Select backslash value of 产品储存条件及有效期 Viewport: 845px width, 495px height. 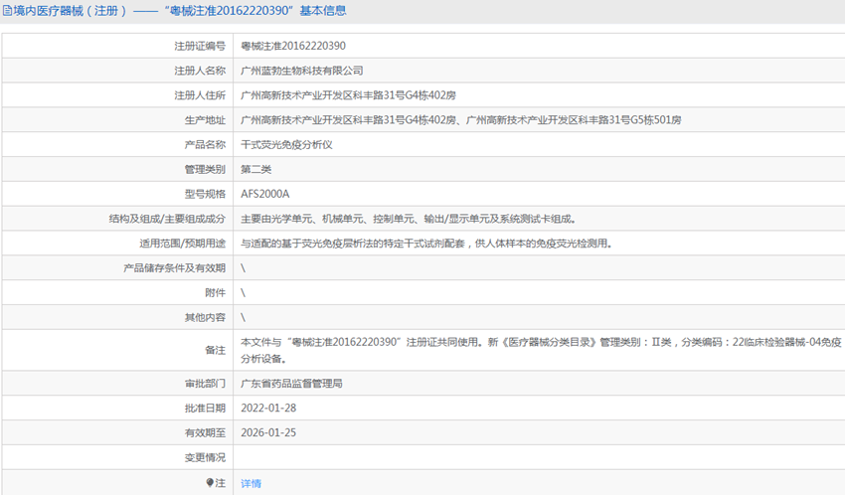pyautogui.click(x=243, y=268)
